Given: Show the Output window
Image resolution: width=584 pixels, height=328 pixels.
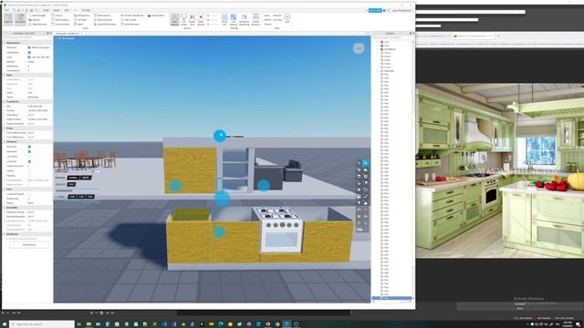Looking at the screenshot, I should click(x=57, y=15).
